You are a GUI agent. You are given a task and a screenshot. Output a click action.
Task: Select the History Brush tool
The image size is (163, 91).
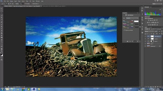click(x=2, y=29)
